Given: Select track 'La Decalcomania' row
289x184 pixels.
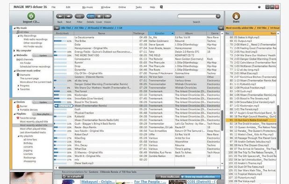Looking at the screenshot, I should click(137, 37).
